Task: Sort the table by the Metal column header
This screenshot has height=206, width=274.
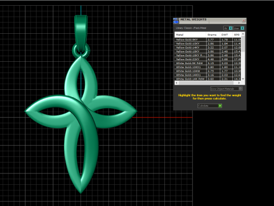Action: click(190, 35)
